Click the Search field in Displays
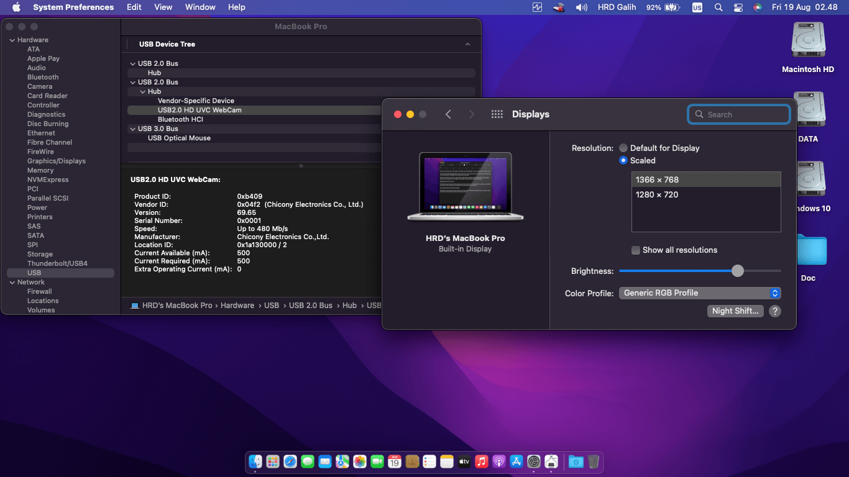This screenshot has width=849, height=477. click(x=739, y=114)
